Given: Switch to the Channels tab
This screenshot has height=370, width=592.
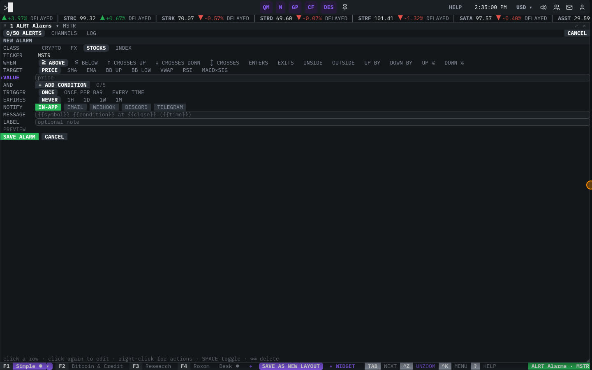Looking at the screenshot, I should coord(64,33).
